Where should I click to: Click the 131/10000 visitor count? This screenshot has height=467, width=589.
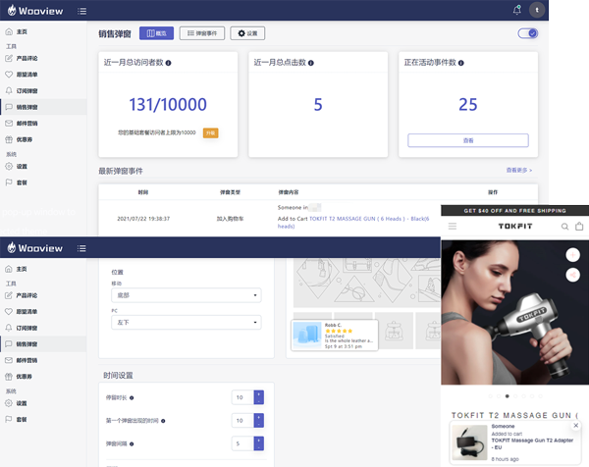click(168, 104)
